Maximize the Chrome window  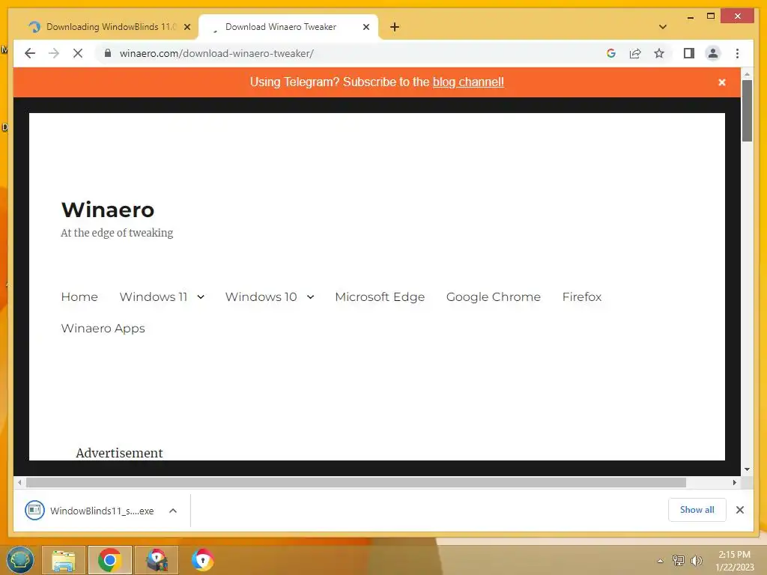[x=711, y=16]
